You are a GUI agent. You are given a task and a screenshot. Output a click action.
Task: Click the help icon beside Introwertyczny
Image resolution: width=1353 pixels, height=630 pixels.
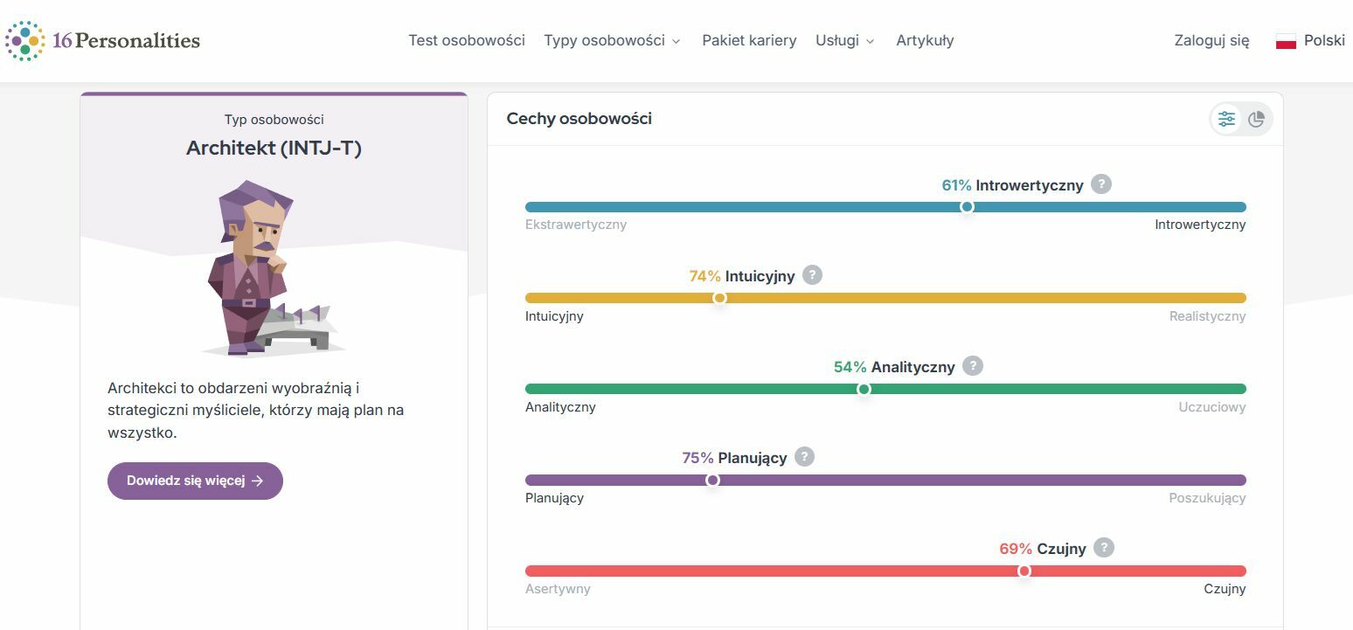pyautogui.click(x=1101, y=184)
